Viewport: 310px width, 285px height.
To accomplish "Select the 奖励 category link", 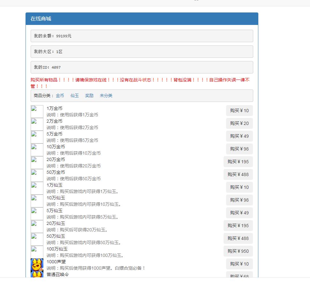I will 89,96.
